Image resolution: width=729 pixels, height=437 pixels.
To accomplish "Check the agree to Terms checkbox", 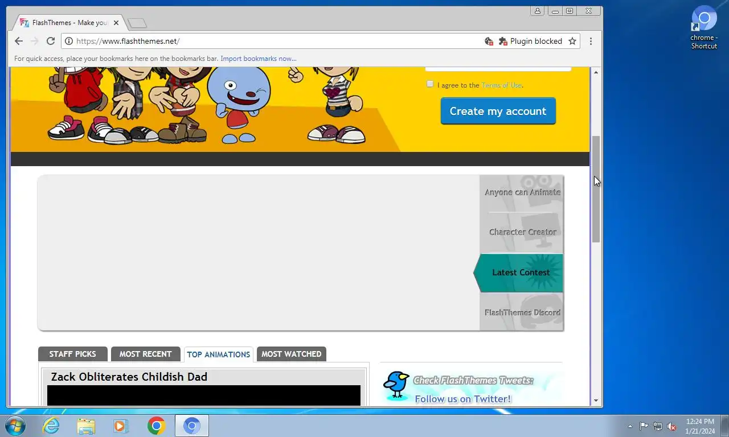I will 430,84.
